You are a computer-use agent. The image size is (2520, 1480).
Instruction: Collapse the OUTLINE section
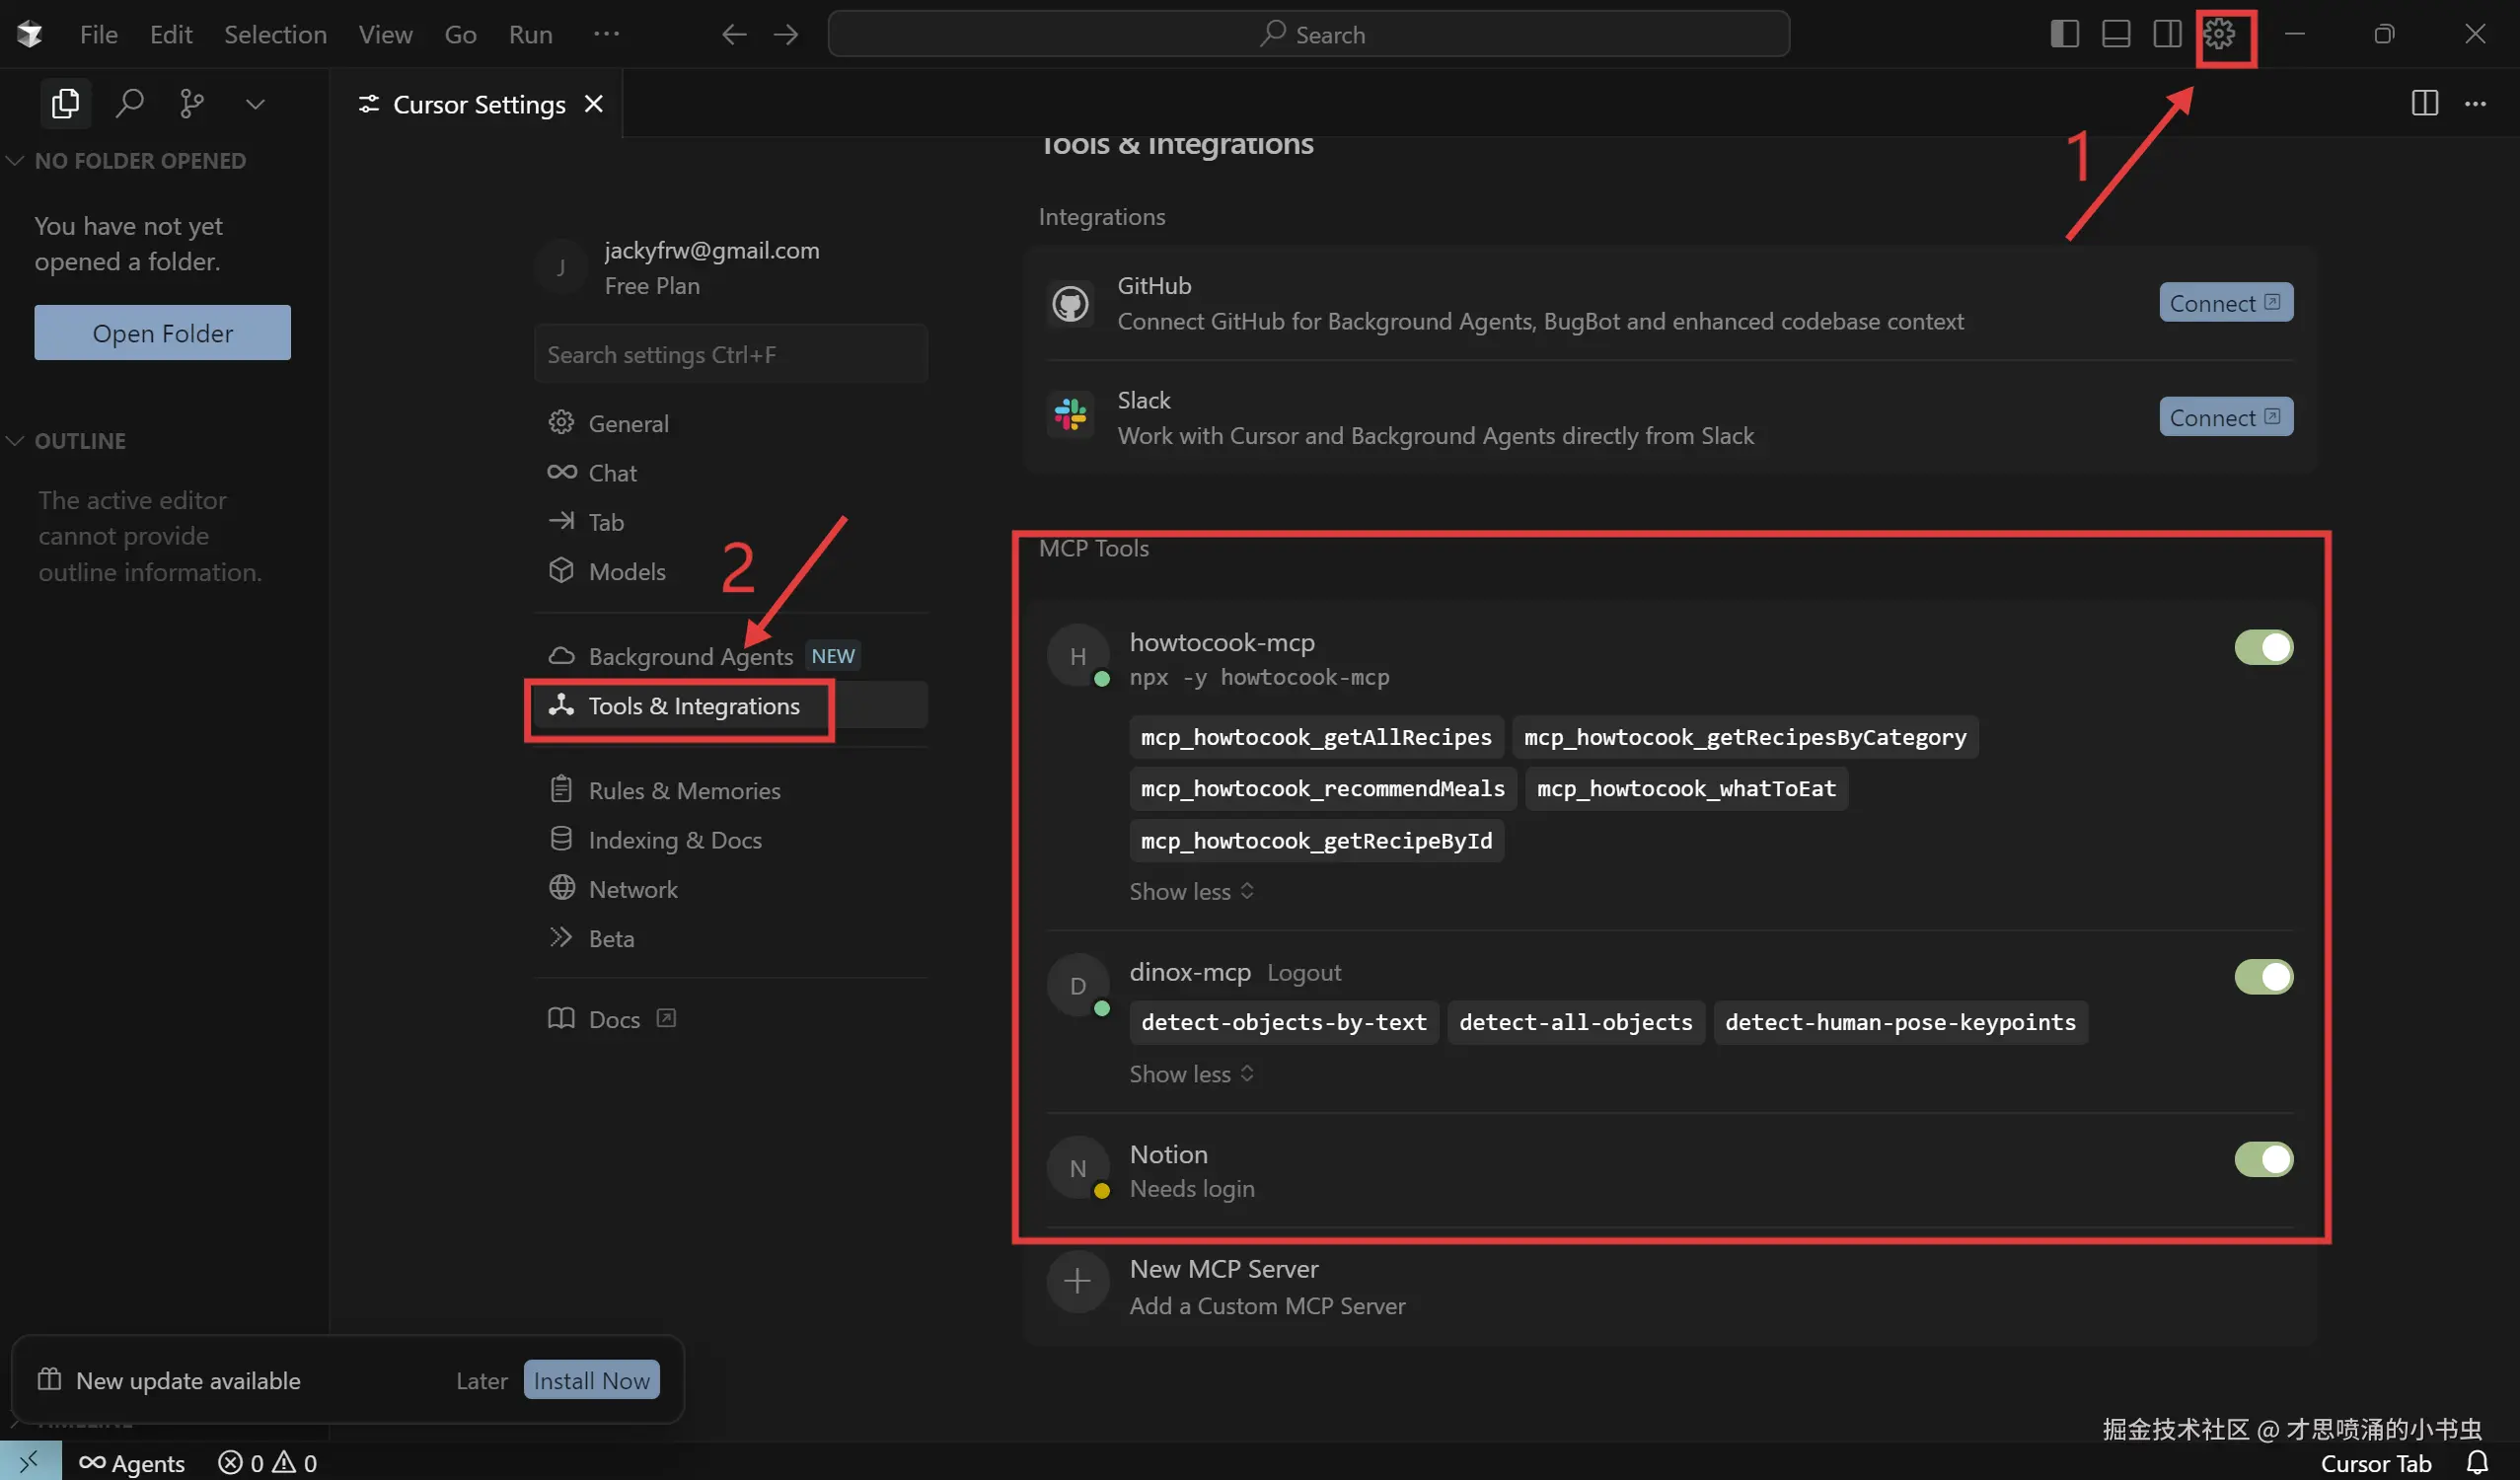pyautogui.click(x=80, y=441)
